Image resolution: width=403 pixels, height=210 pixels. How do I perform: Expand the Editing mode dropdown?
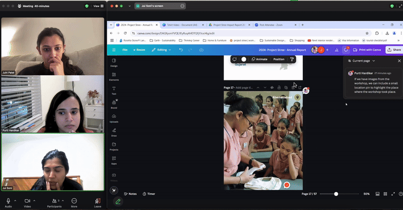pyautogui.click(x=161, y=50)
